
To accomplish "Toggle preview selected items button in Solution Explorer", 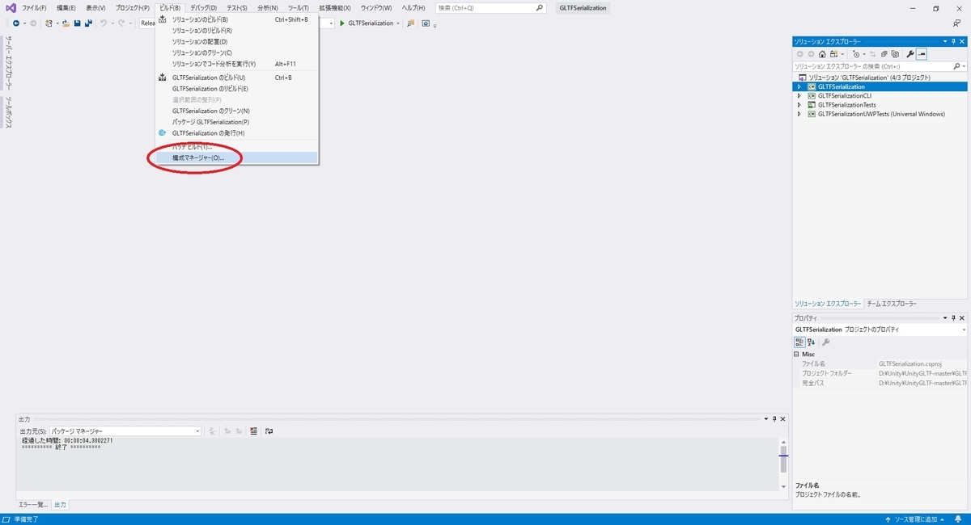I will click(x=922, y=54).
